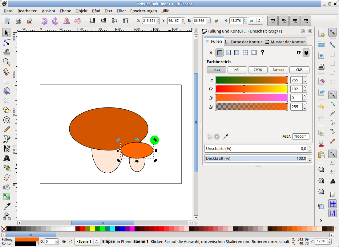
Task: Activate the color dropper in Fill panel
Action: point(226,136)
